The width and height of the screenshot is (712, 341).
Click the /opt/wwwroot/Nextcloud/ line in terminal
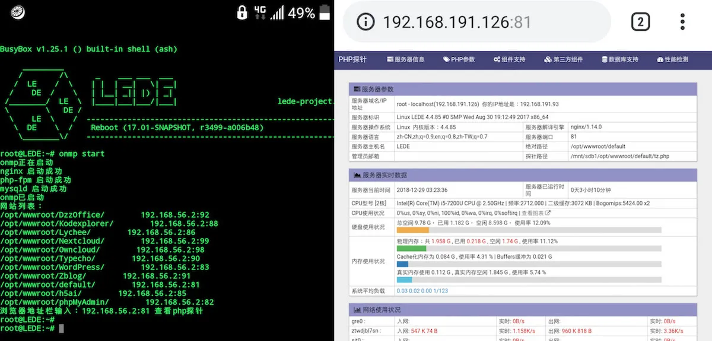click(105, 241)
